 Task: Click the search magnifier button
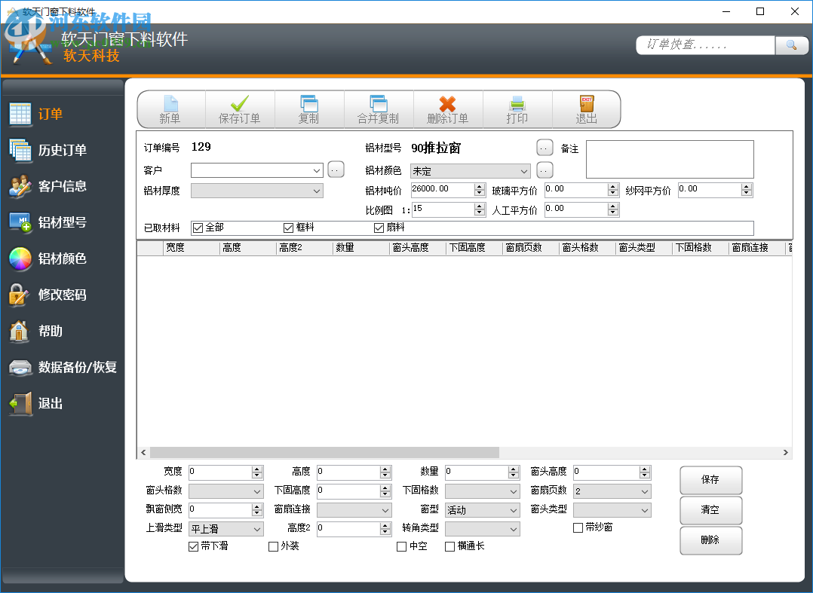tap(791, 45)
